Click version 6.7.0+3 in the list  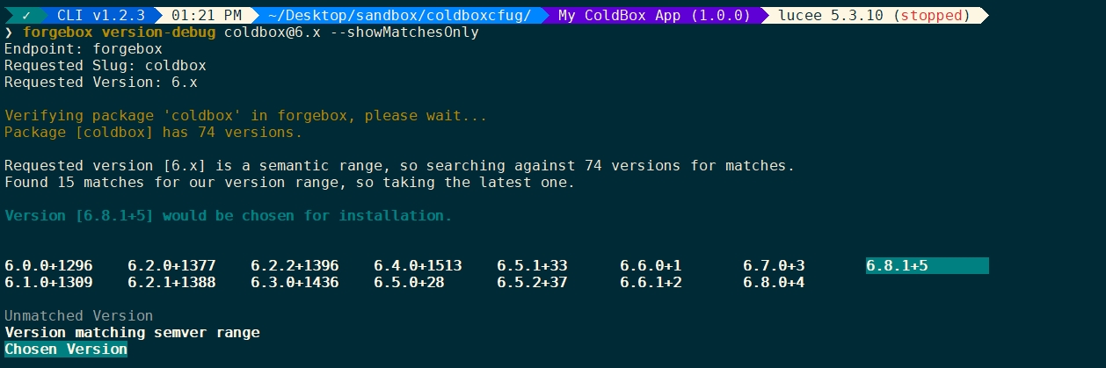point(774,265)
